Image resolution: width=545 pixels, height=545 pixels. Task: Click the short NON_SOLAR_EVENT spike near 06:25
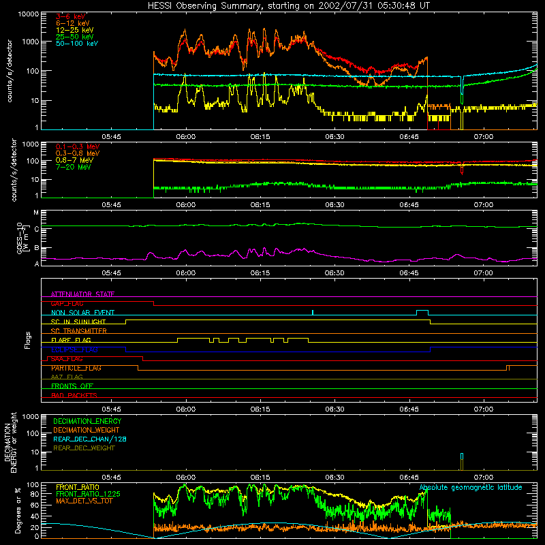tap(313, 312)
